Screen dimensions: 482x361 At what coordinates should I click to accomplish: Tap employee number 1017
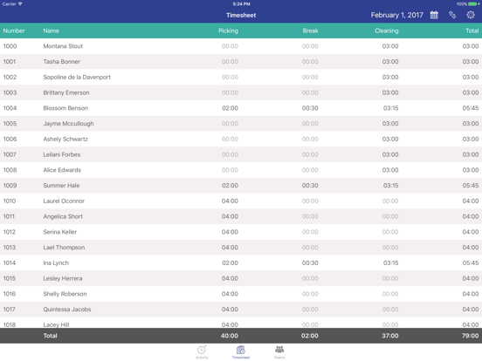pos(9,310)
